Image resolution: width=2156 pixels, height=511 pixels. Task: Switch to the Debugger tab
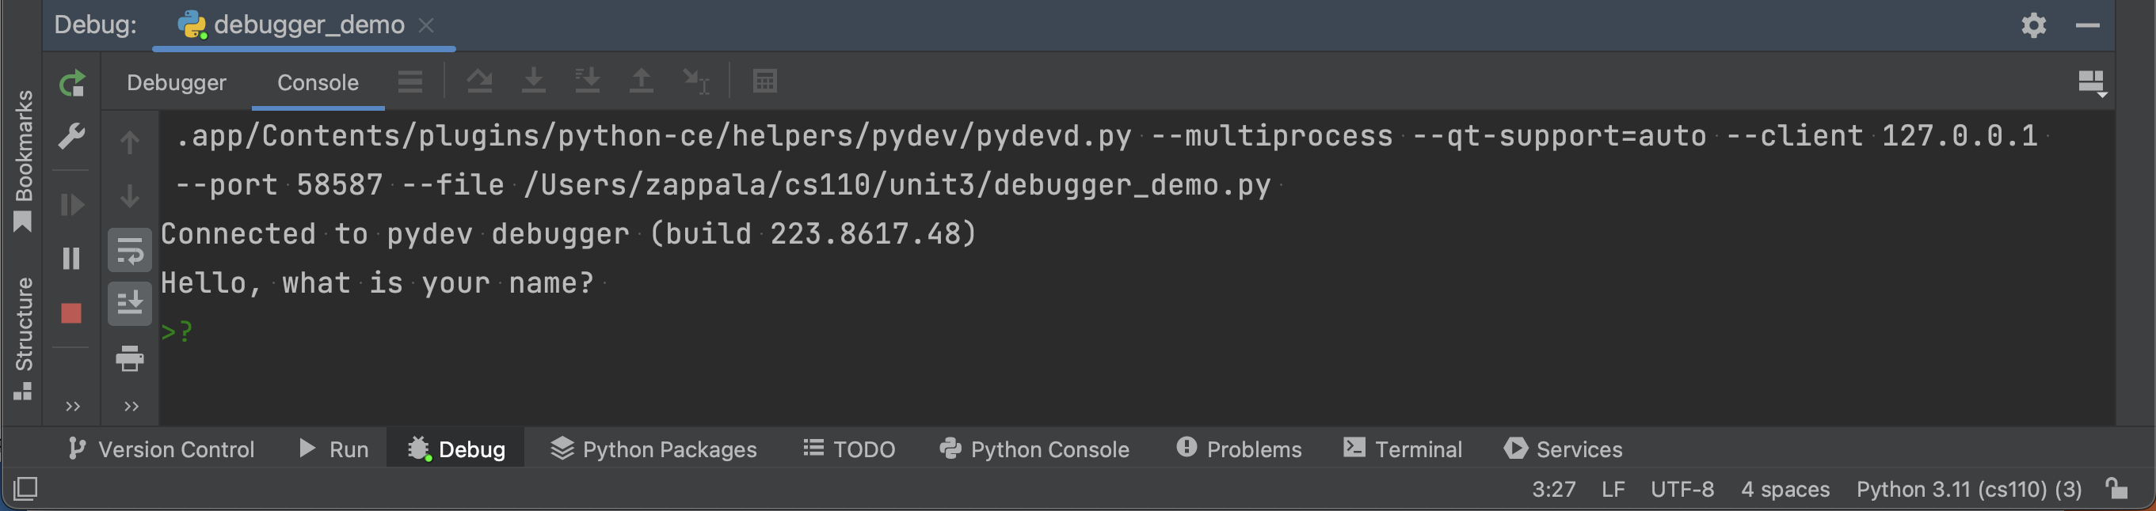pos(176,82)
